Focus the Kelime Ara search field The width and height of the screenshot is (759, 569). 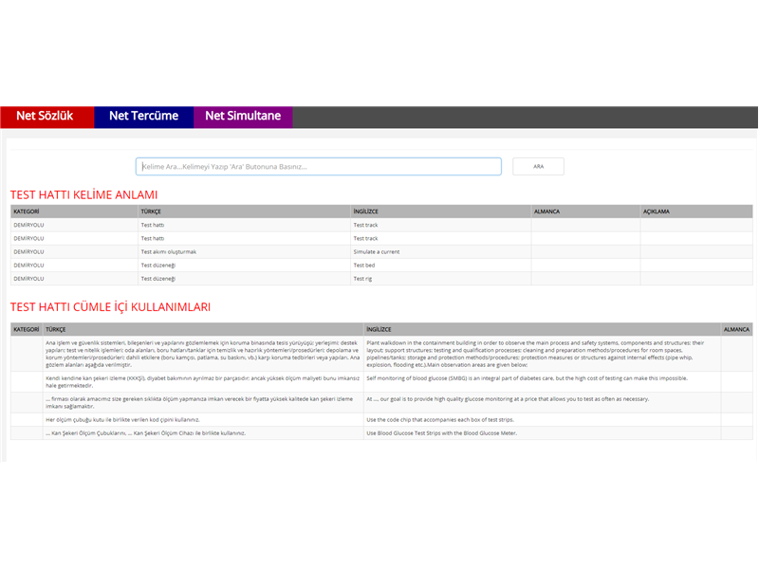319,167
